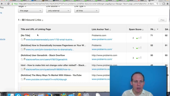Image resolution: width=170 pixels, height=96 pixels.
Task: Click magnifier icon in stackoverflow questions row
Action: click(x=22, y=69)
